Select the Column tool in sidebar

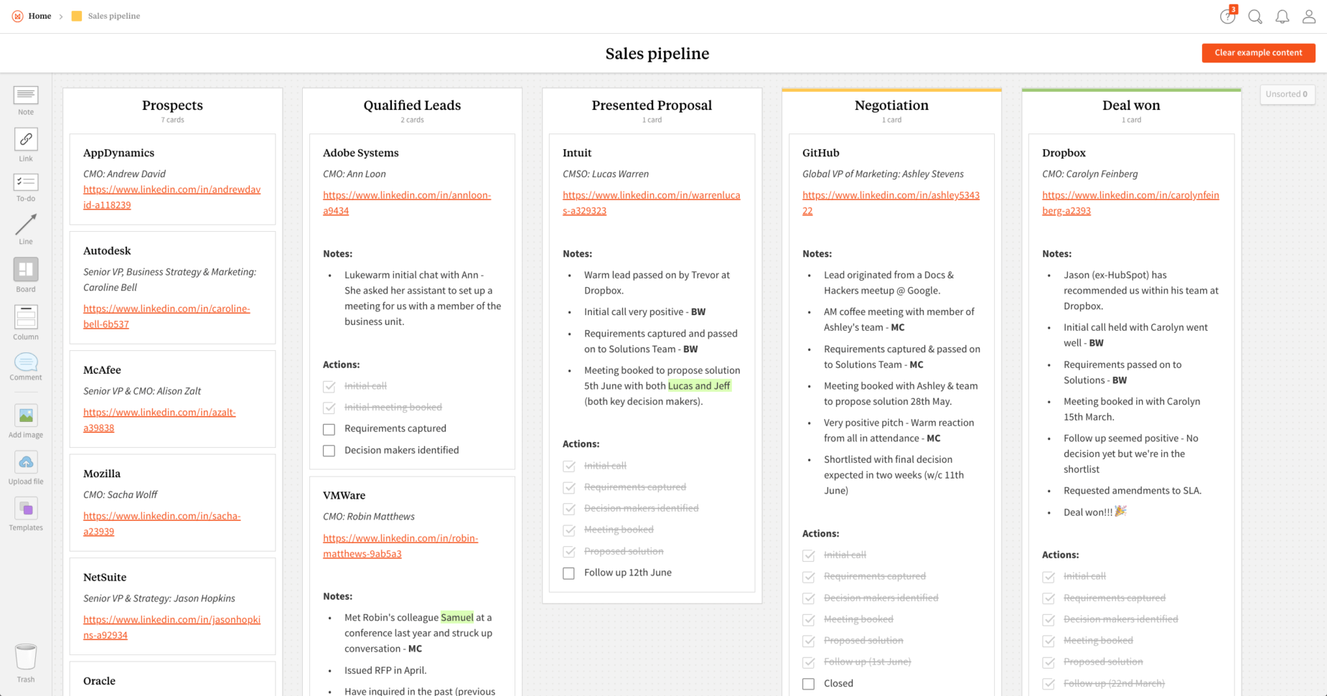(x=26, y=322)
